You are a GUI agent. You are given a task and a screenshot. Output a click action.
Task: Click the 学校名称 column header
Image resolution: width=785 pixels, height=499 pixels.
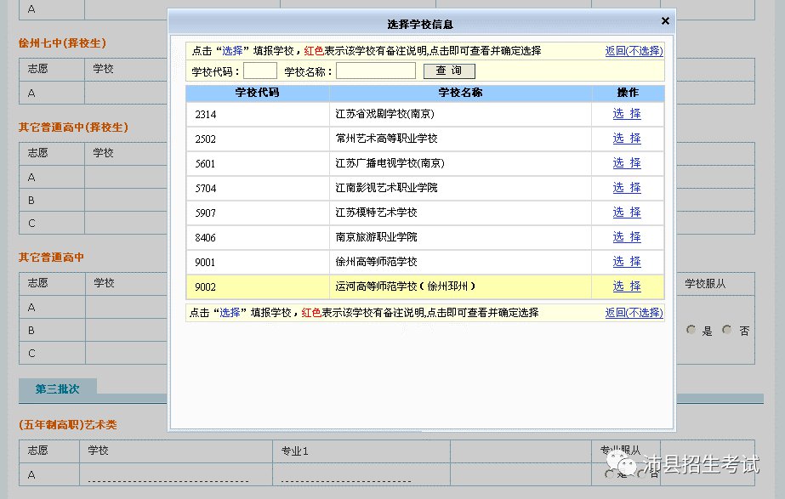coord(460,93)
